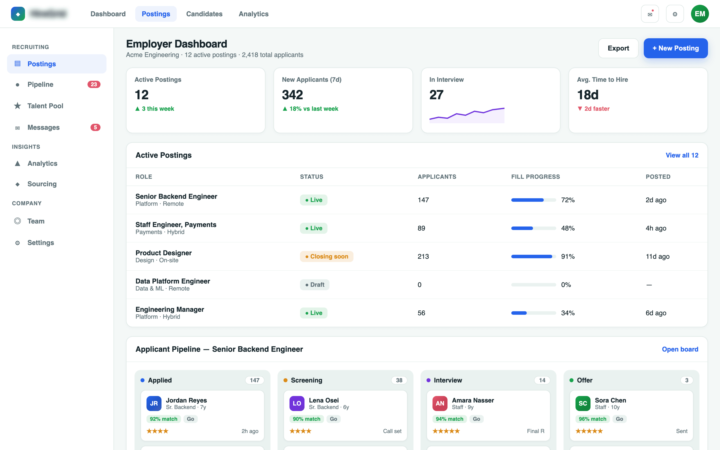Click the Closing soon status badge
Image resolution: width=720 pixels, height=450 pixels.
[327, 256]
